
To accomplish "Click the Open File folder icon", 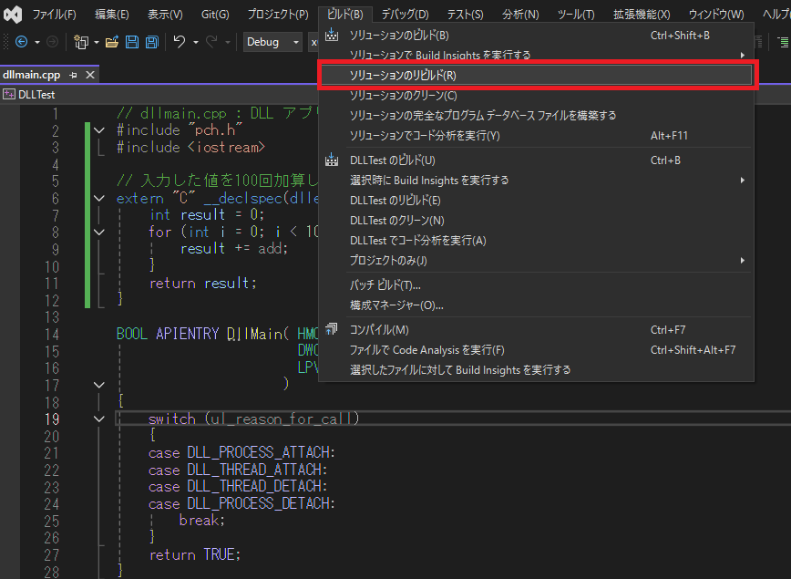I will click(x=112, y=42).
